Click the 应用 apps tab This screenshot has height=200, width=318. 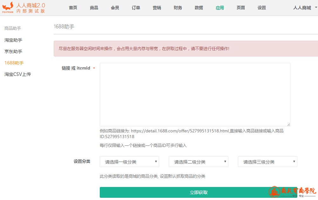pos(220,8)
